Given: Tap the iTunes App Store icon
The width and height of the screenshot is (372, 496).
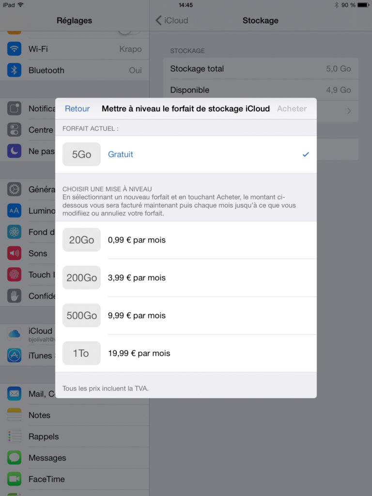Looking at the screenshot, I should coord(14,355).
